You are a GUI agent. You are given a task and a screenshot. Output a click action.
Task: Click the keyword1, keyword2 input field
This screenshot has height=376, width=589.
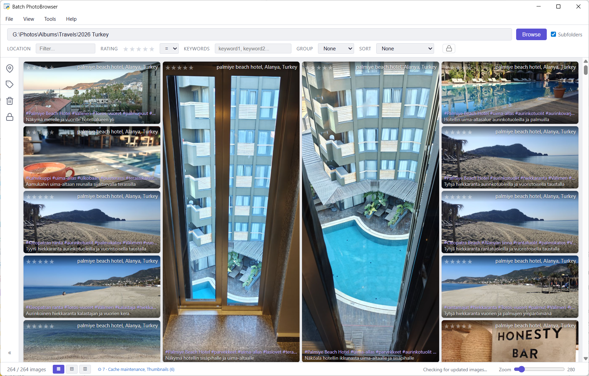253,48
